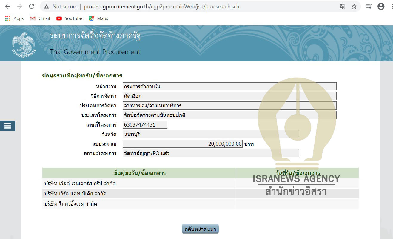Open the Gmail bookmark
This screenshot has height=239, width=393.
point(40,18)
